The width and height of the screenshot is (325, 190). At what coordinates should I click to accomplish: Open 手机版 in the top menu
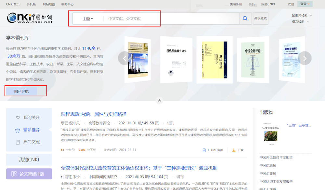click(x=31, y=4)
